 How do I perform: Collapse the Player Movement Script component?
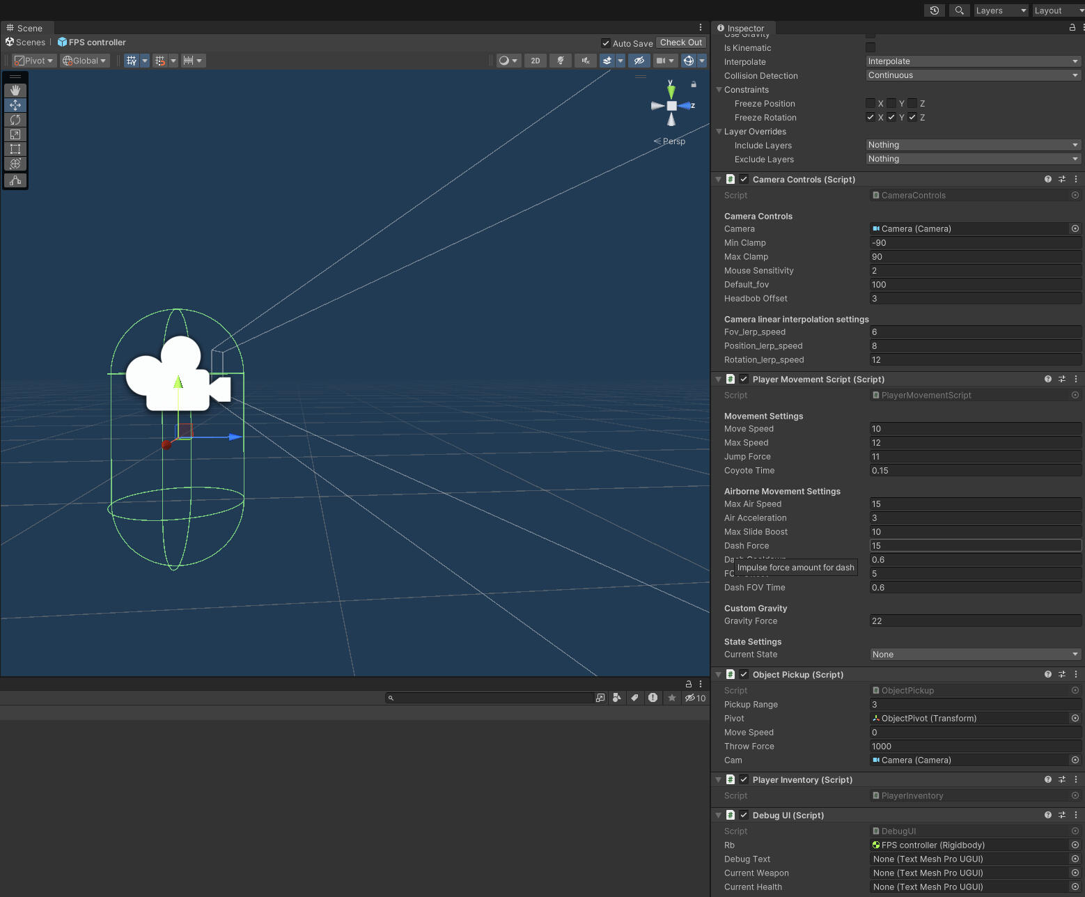pos(718,380)
